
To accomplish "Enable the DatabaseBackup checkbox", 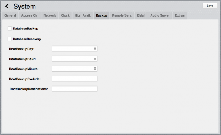I will coord(10,29).
